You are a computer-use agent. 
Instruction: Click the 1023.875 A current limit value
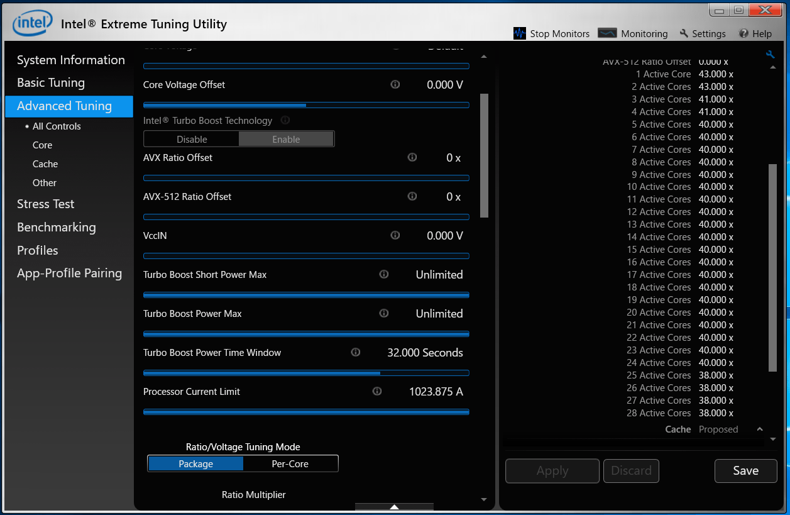click(436, 392)
